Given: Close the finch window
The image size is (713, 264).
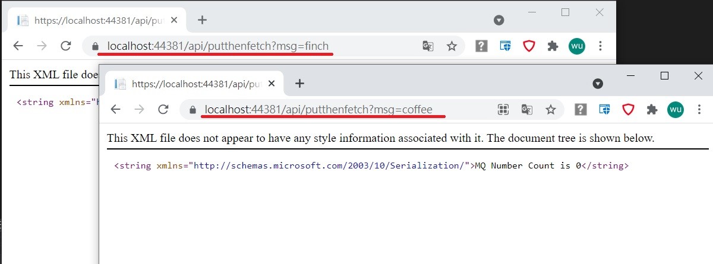Looking at the screenshot, I should [600, 12].
